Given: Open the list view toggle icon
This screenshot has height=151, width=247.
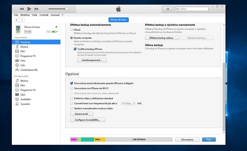Looking at the screenshot, I should click(168, 9).
